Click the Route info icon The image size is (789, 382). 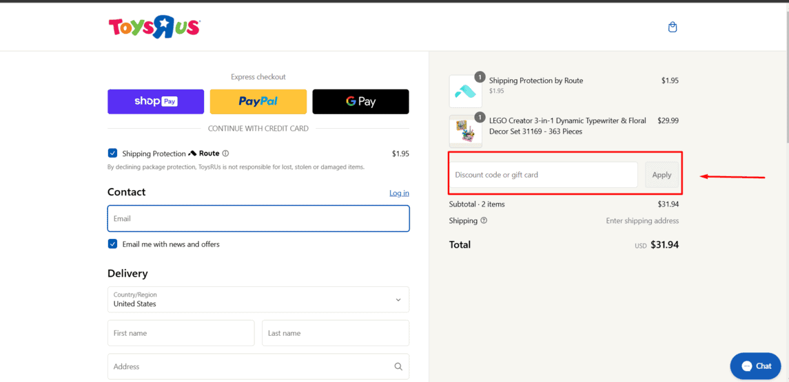[x=225, y=153]
